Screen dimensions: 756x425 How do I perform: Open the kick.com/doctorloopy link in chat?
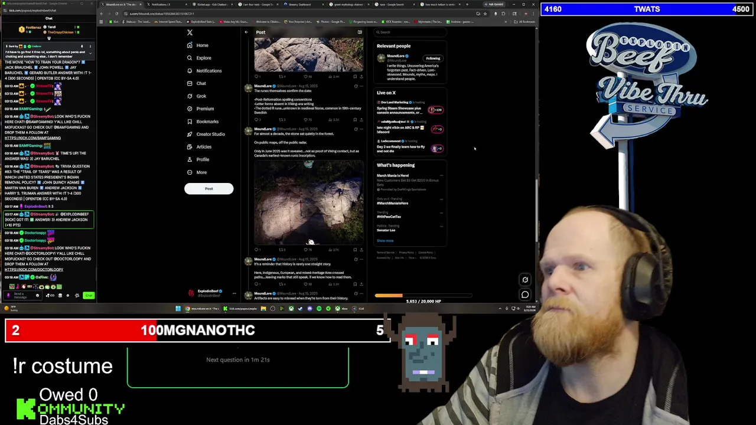point(34,270)
